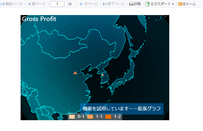Click the 機能を試用しています trial banner
Image resolution: width=203 pixels, height=131 pixels.
pyautogui.click(x=122, y=109)
